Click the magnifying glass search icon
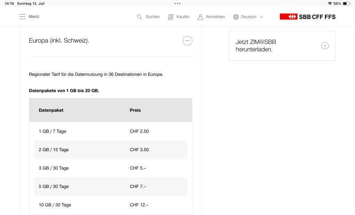 coord(139,17)
